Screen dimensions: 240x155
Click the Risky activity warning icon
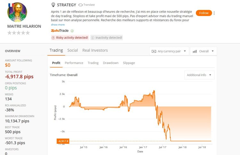coord(53,38)
